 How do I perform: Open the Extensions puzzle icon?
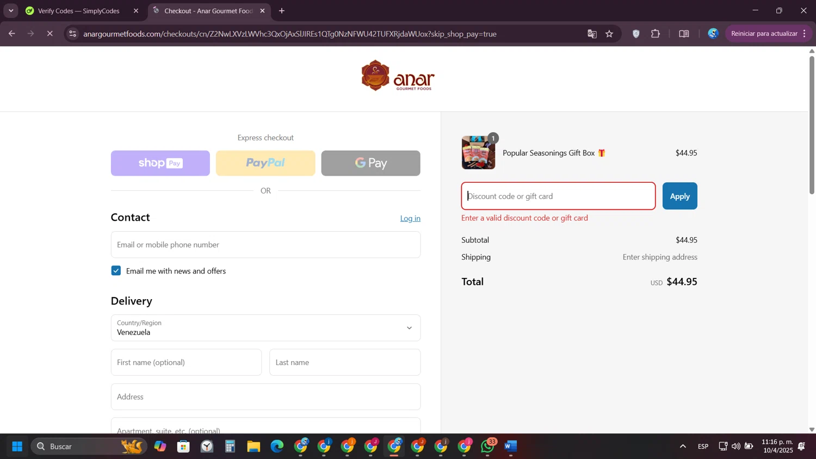656,34
